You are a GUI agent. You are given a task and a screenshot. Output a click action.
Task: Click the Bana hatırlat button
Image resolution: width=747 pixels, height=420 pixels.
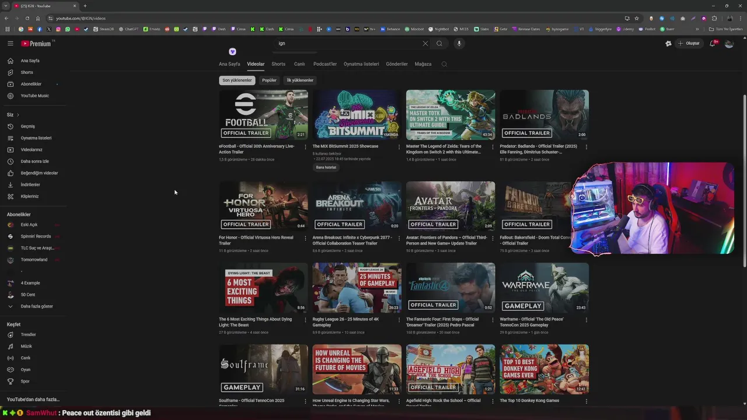coord(326,167)
